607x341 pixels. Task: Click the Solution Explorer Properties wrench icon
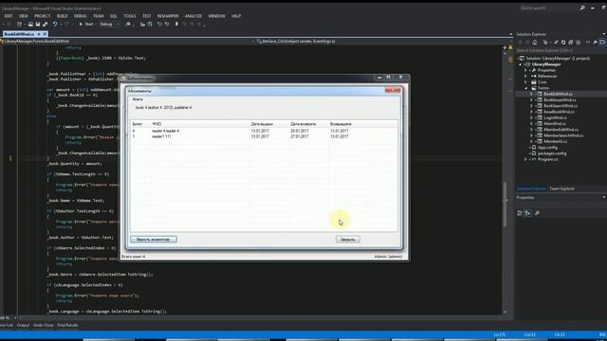point(596,42)
